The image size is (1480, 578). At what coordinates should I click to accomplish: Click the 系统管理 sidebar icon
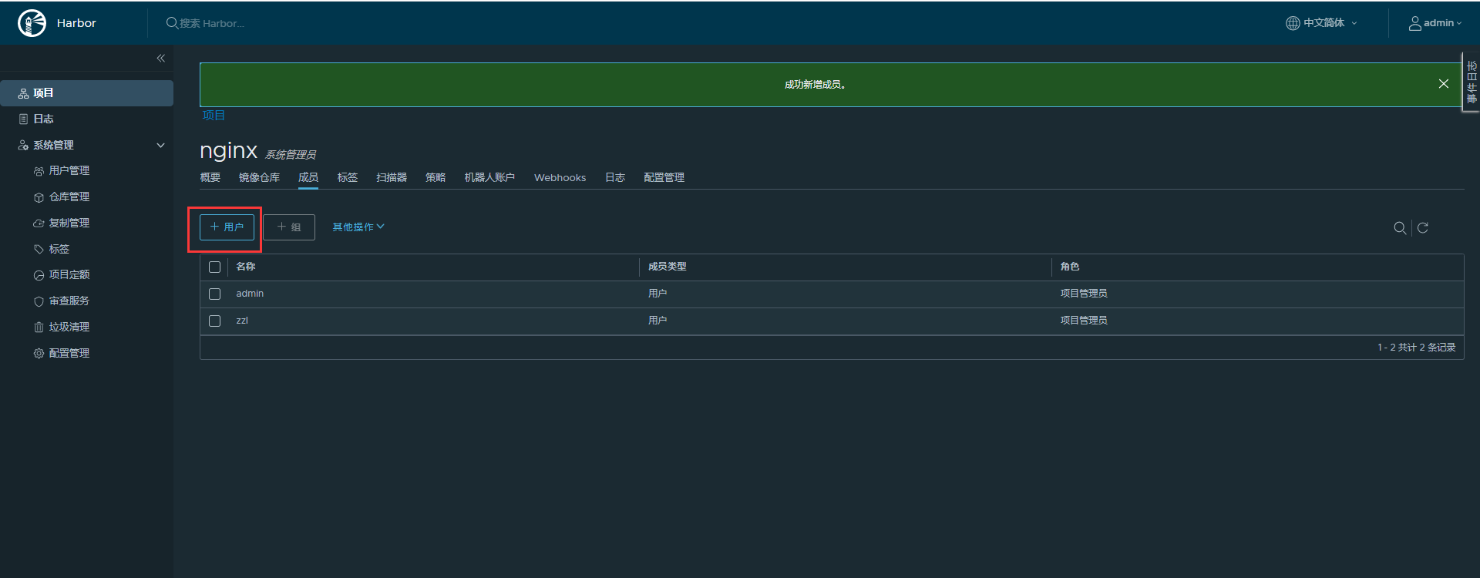[x=23, y=145]
